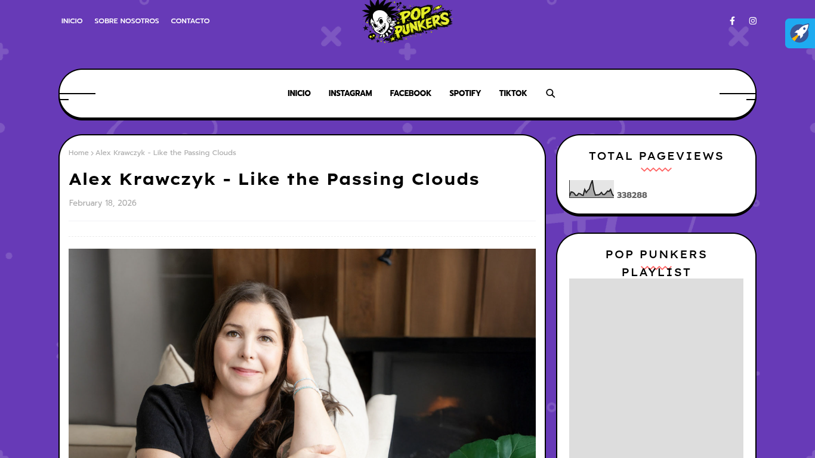Viewport: 815px width, 458px height.
Task: Click the Home breadcrumb link
Action: [78, 153]
